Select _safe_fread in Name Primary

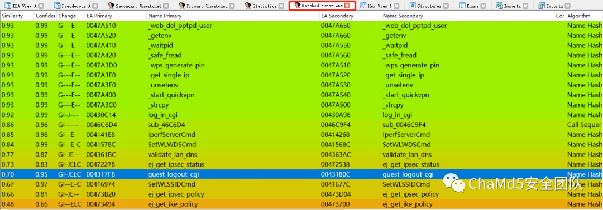[x=165, y=55]
